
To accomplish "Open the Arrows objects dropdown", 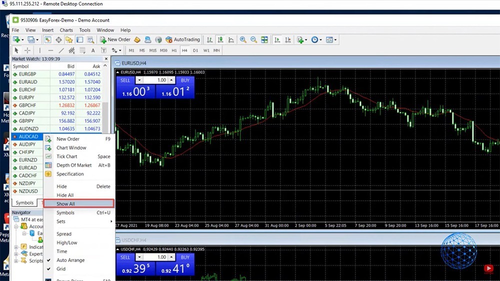I will pyautogui.click(x=116, y=50).
